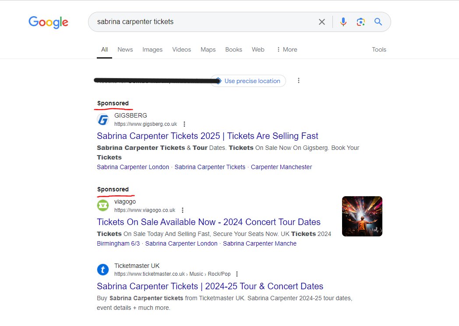Screen dimensions: 459x326
Task: Click the first Sponsored label above Gigsberg
Action: [113, 103]
